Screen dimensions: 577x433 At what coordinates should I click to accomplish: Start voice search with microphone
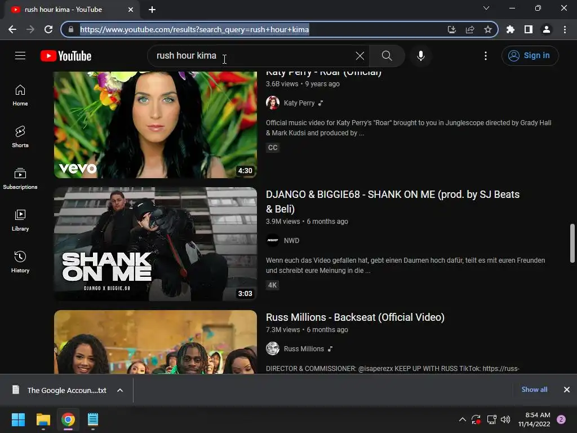(421, 56)
